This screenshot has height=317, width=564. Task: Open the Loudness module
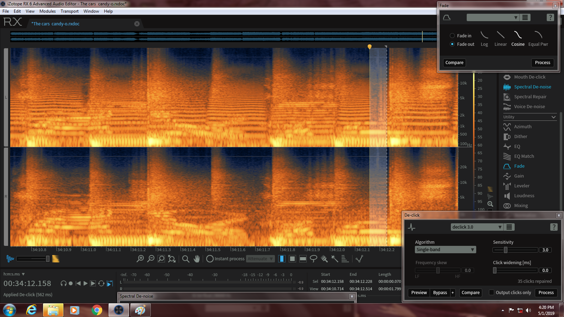(x=524, y=196)
